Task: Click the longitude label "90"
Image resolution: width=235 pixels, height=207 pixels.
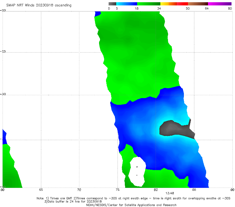Action: pos(232,190)
